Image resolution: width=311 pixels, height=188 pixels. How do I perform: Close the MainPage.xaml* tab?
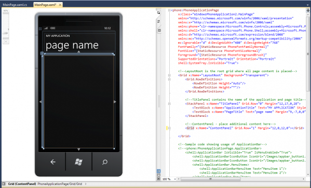[x=60, y=5]
